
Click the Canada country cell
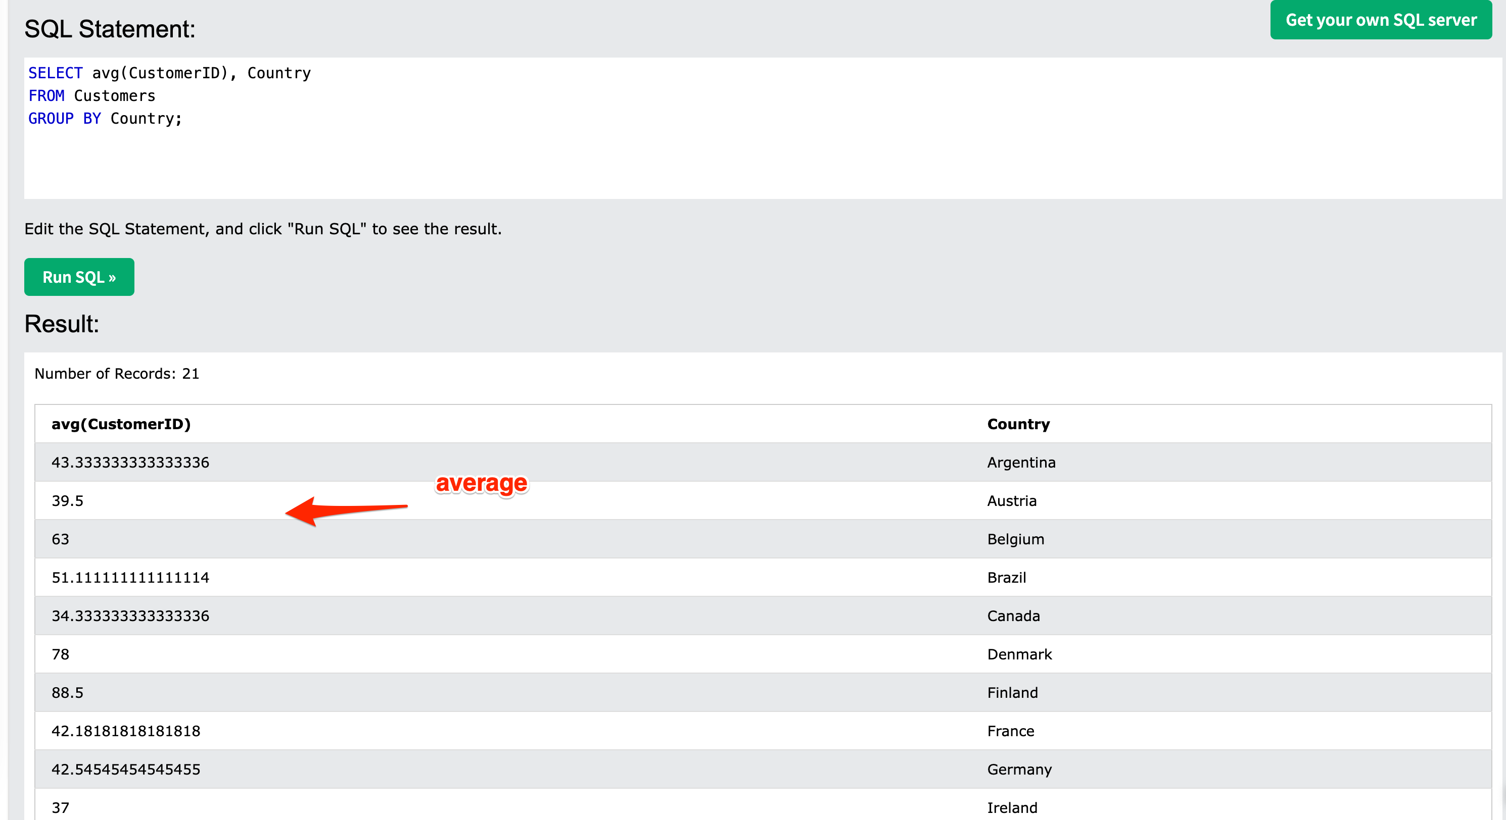point(1013,616)
